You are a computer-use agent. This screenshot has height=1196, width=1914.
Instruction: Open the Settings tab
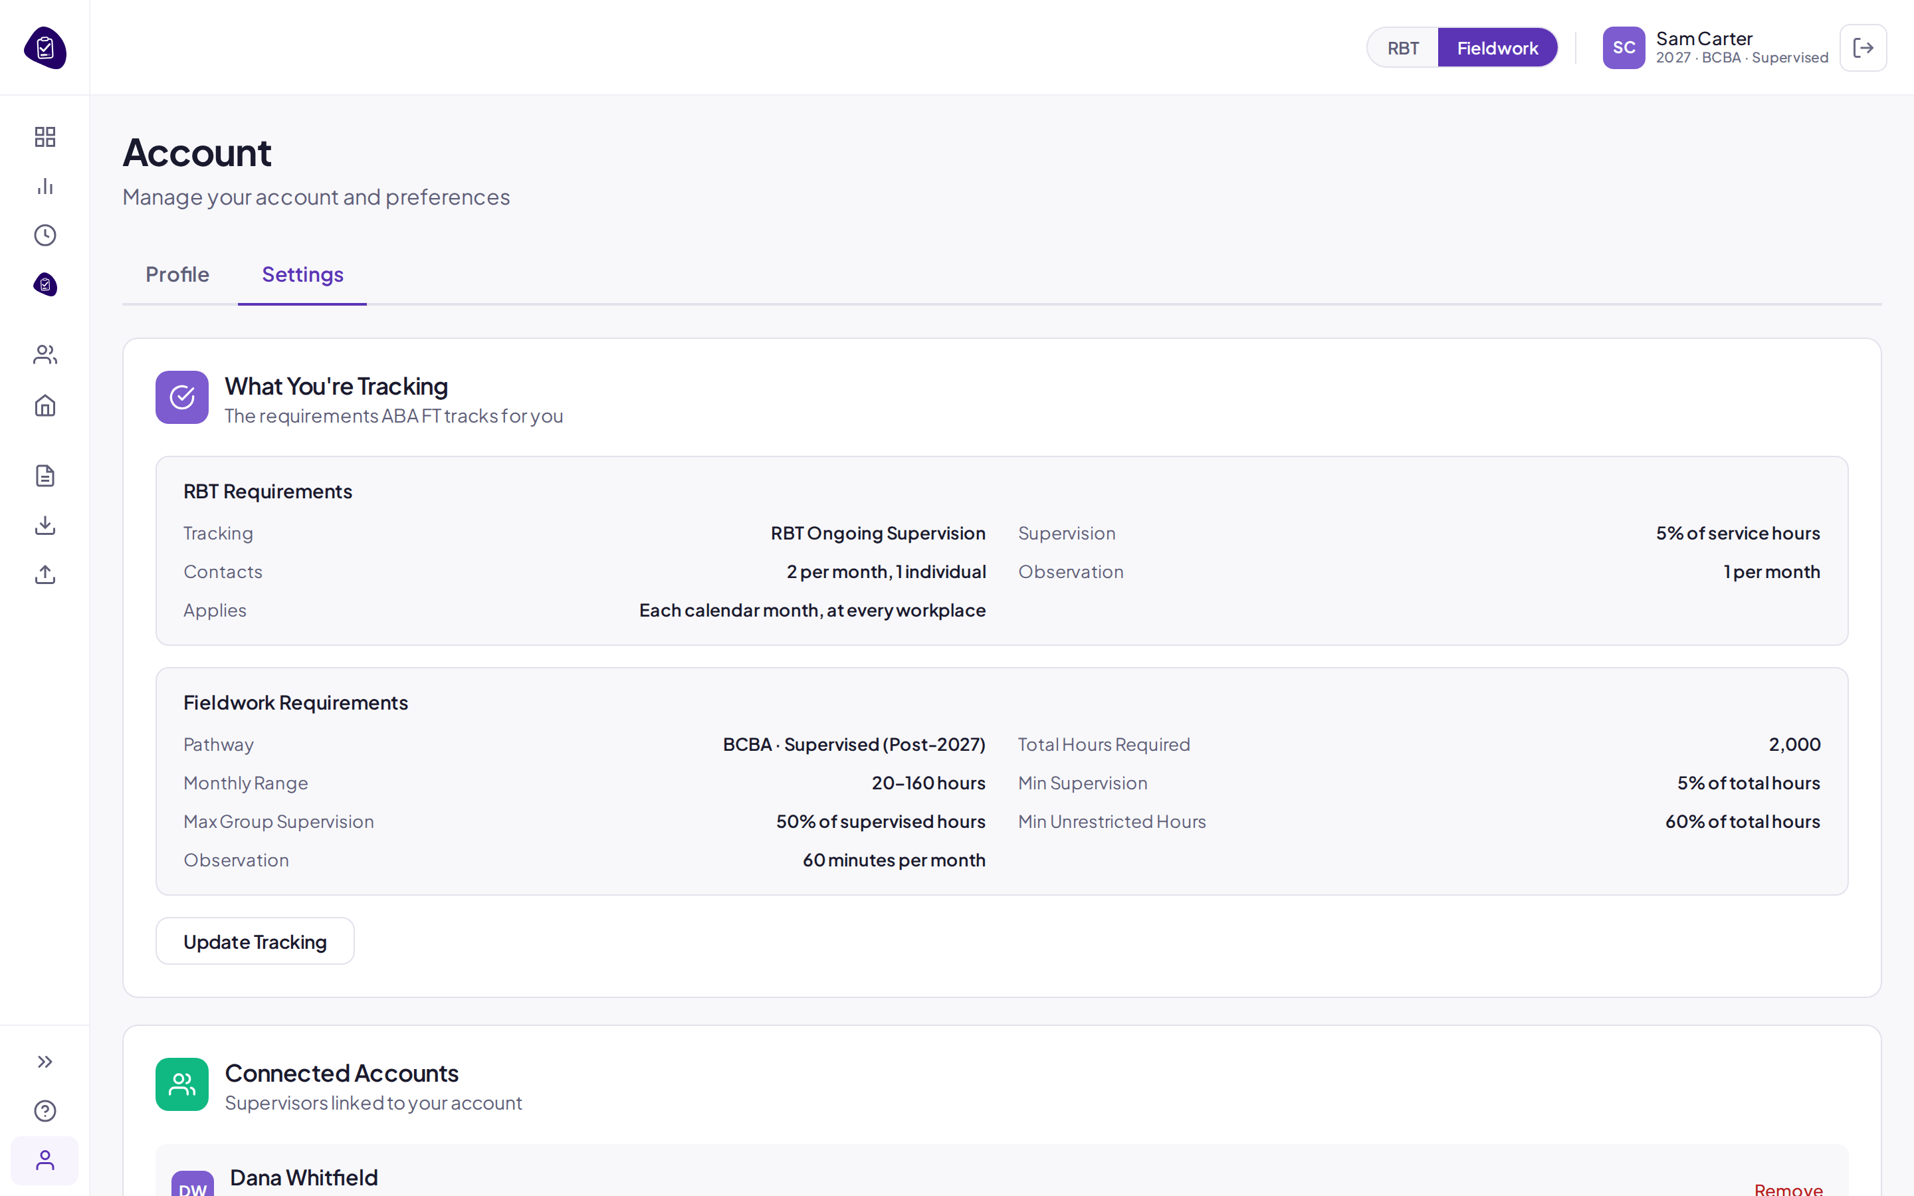pos(302,274)
